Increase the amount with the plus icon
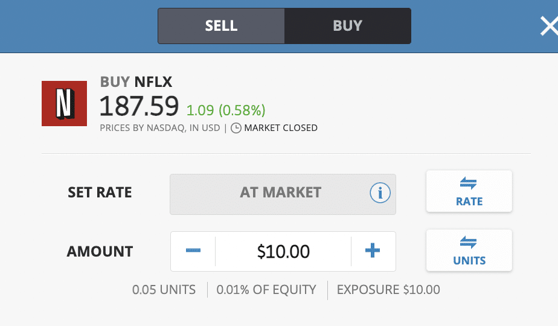The image size is (558, 326). click(x=373, y=251)
